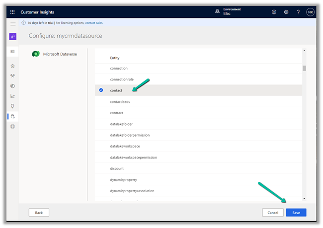Select the contactleads entity row
Screen dimensions: 323x228
click(x=120, y=101)
